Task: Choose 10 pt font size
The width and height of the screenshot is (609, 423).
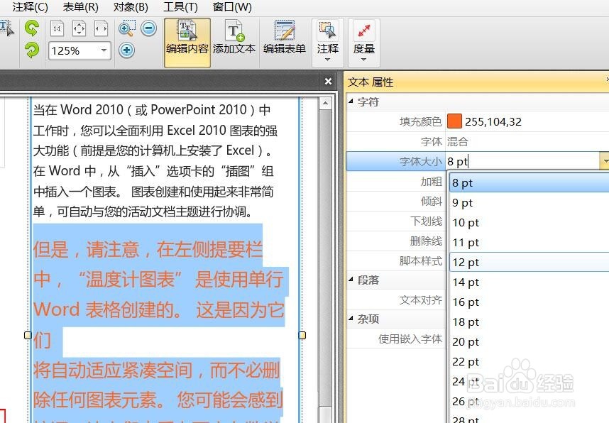Action: click(529, 223)
